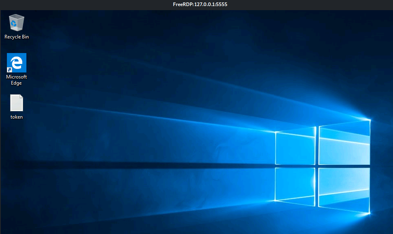The image size is (393, 234).
Task: Click the "token" file name label
Action: click(17, 117)
